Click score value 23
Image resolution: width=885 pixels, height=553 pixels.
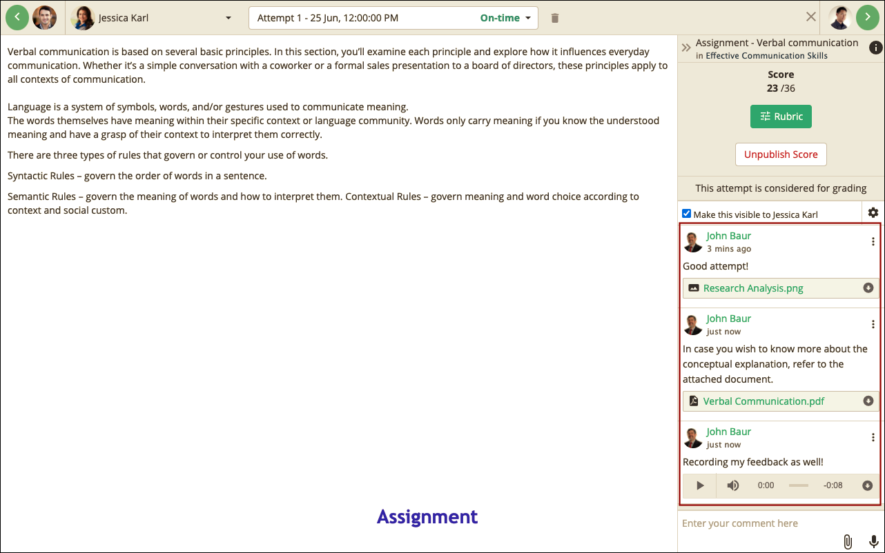click(x=772, y=88)
